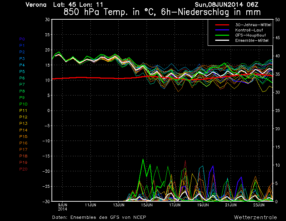Click the green GFS-Hauptlauf legend line
The image size is (286, 221).
(x=222, y=35)
